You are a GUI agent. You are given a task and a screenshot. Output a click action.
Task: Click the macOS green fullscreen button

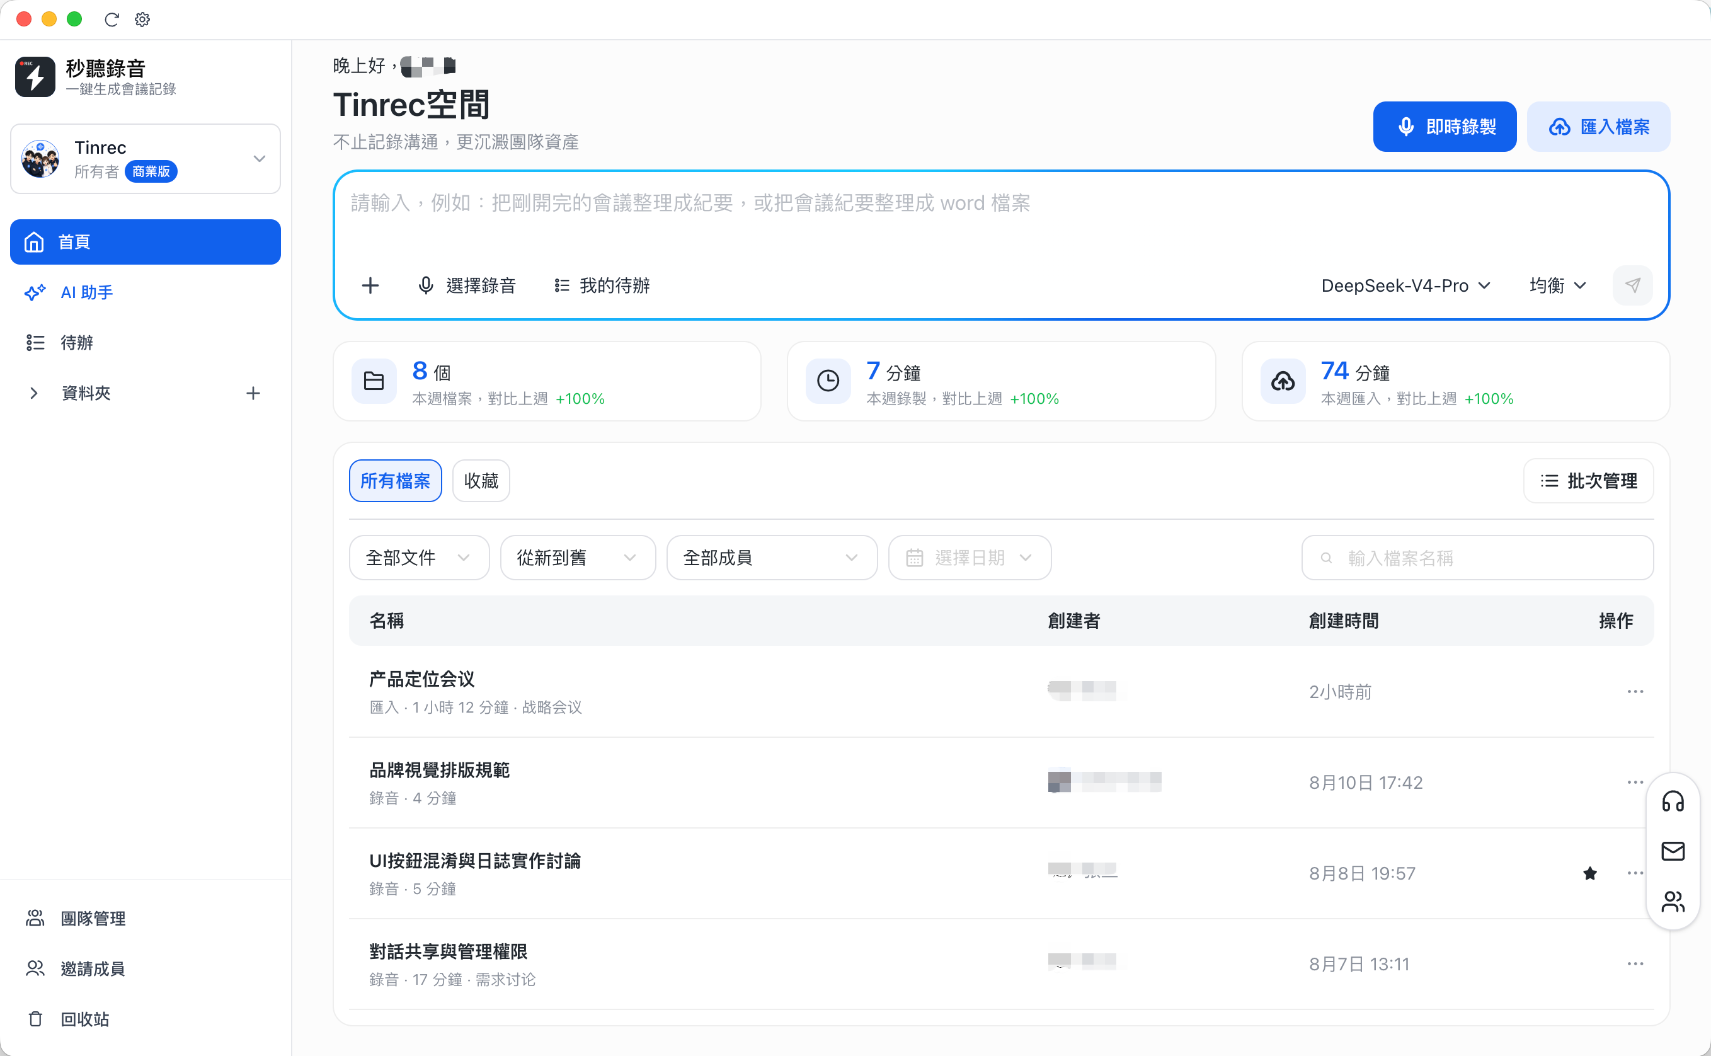[x=74, y=19]
